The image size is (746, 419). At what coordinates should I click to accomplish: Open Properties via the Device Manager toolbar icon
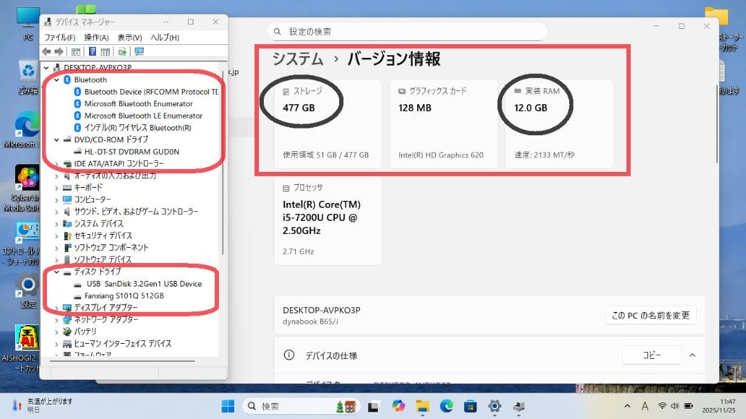(76, 51)
